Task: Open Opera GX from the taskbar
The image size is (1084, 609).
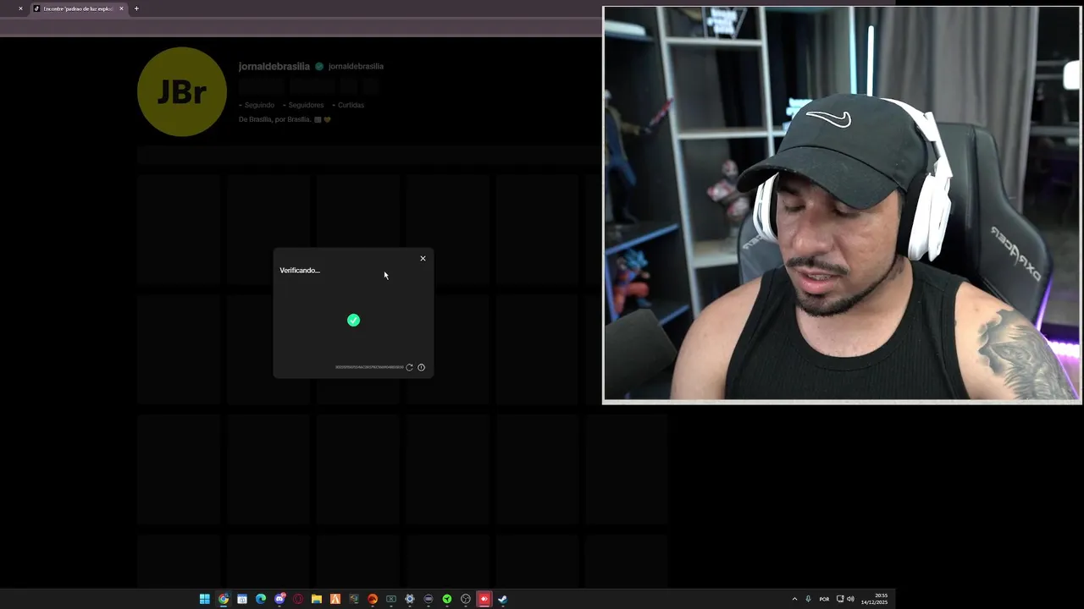Action: [298, 599]
